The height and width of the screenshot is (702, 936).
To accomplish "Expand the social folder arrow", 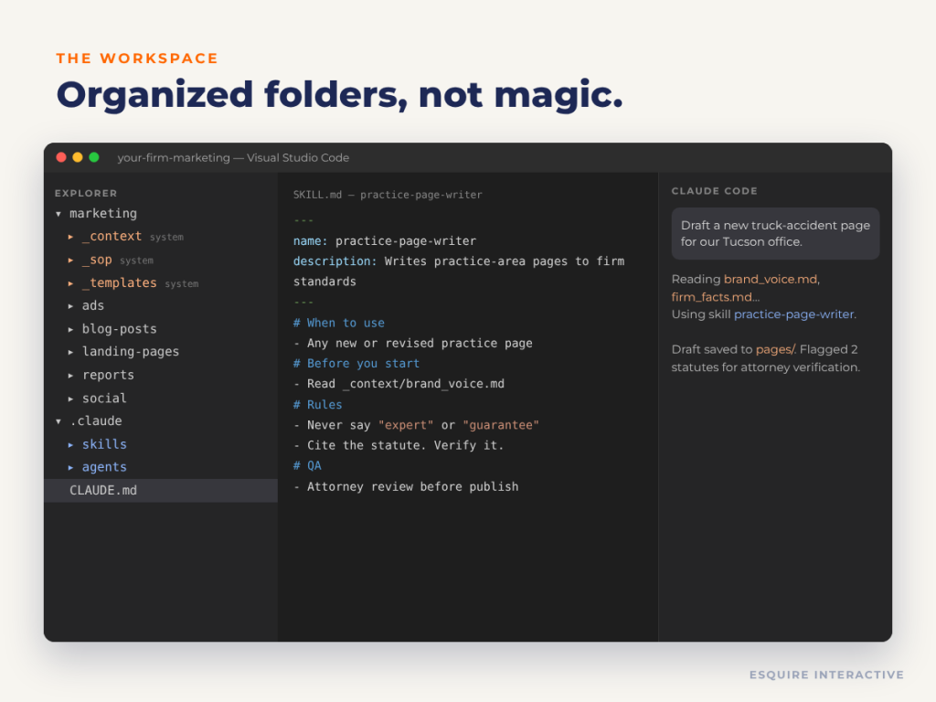I will point(70,399).
